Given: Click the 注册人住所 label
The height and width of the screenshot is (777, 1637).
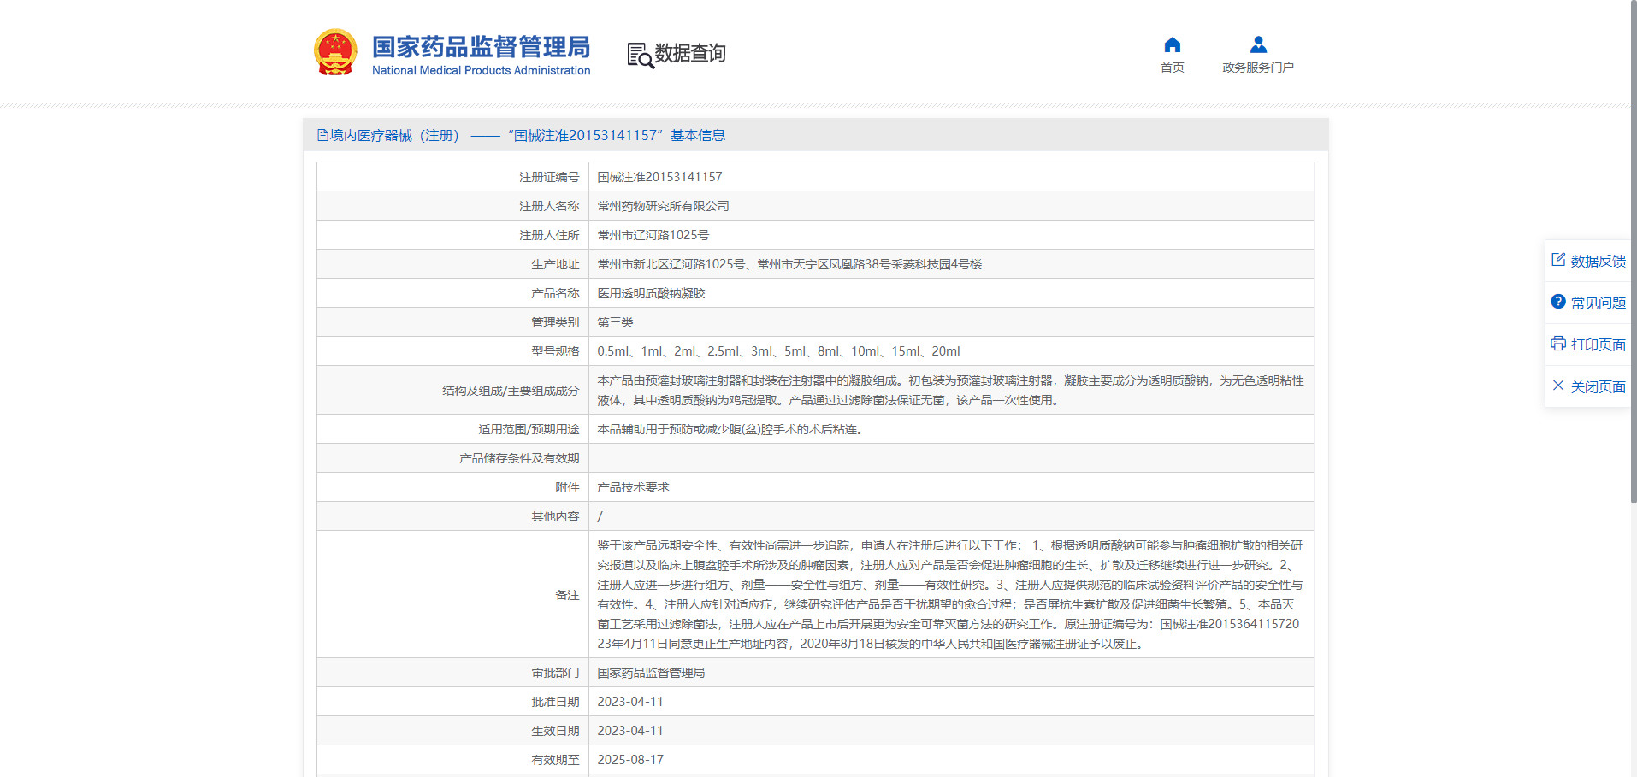Looking at the screenshot, I should (549, 235).
